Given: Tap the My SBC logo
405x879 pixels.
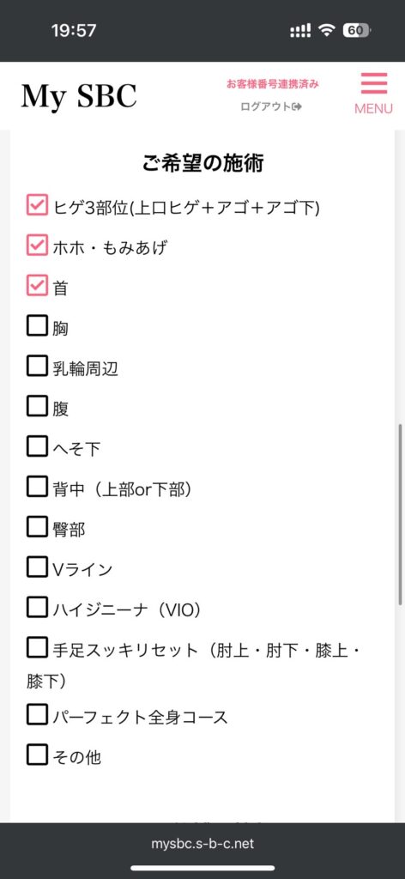Looking at the screenshot, I should click(x=79, y=96).
